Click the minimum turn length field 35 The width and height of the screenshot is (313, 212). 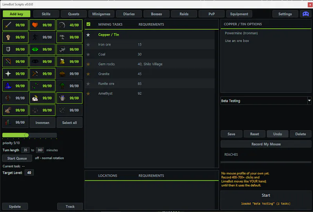(x=25, y=150)
